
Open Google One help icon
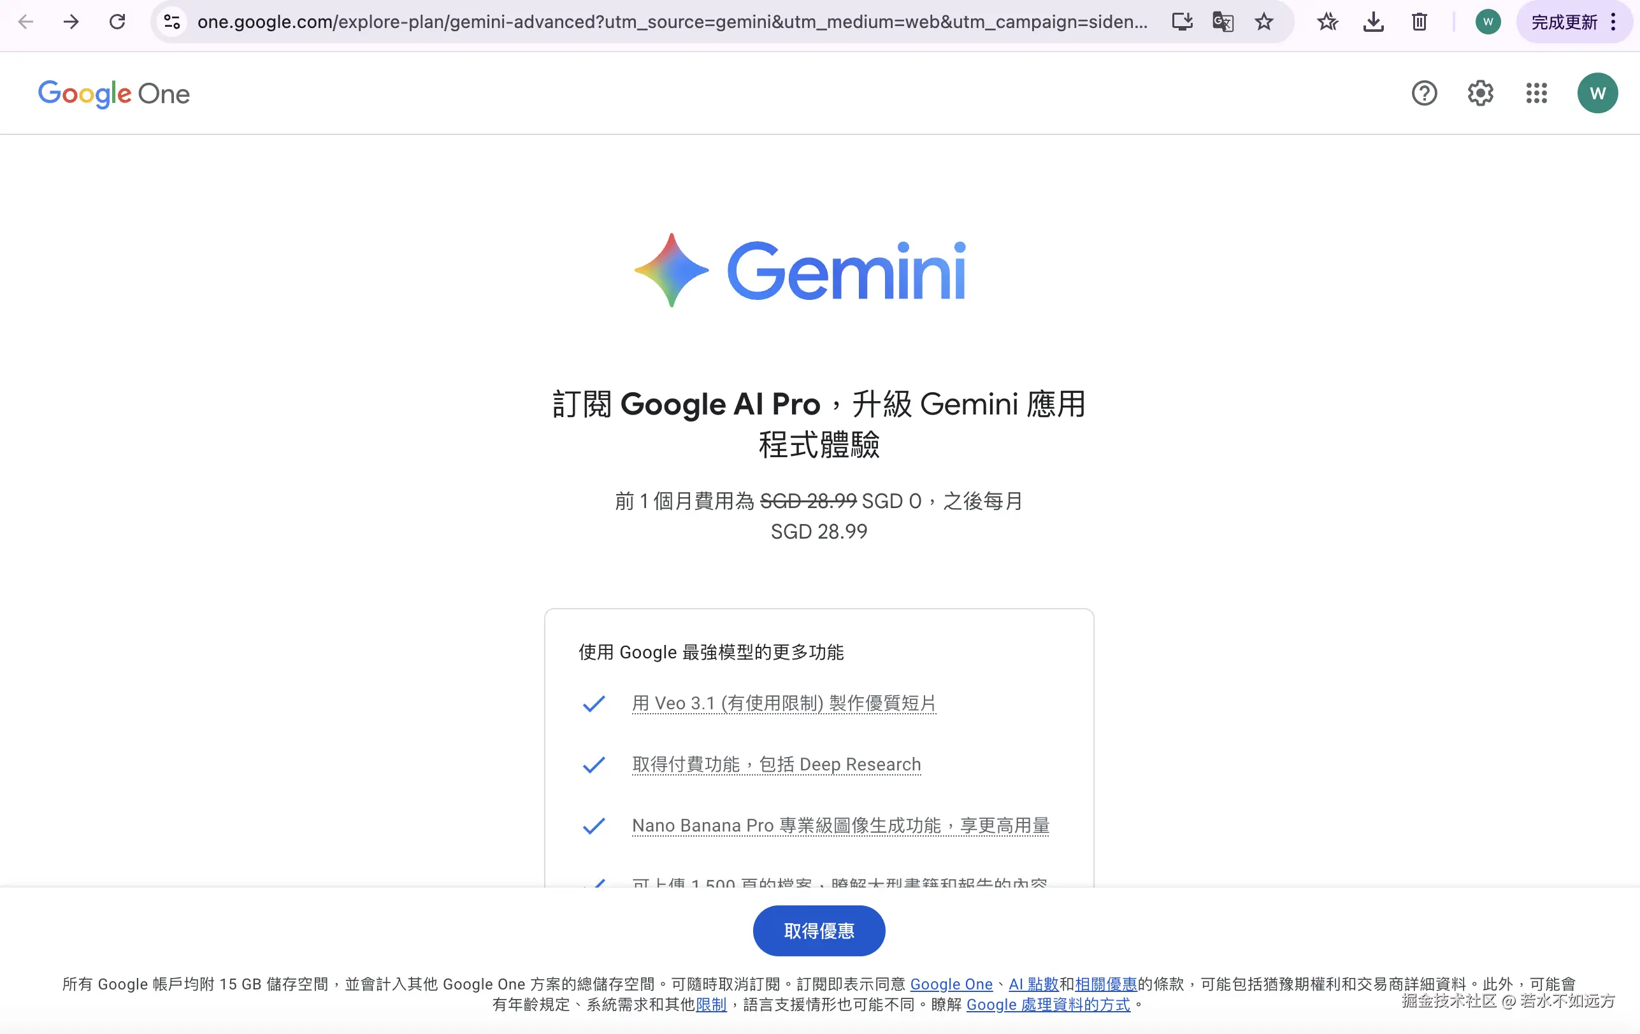[x=1424, y=93]
